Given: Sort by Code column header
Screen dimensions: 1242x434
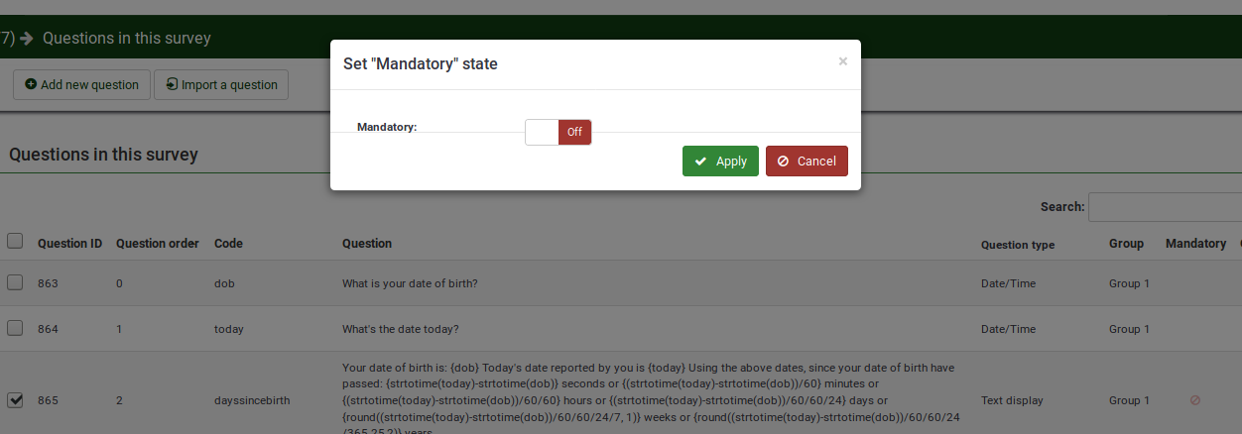Looking at the screenshot, I should [x=228, y=244].
